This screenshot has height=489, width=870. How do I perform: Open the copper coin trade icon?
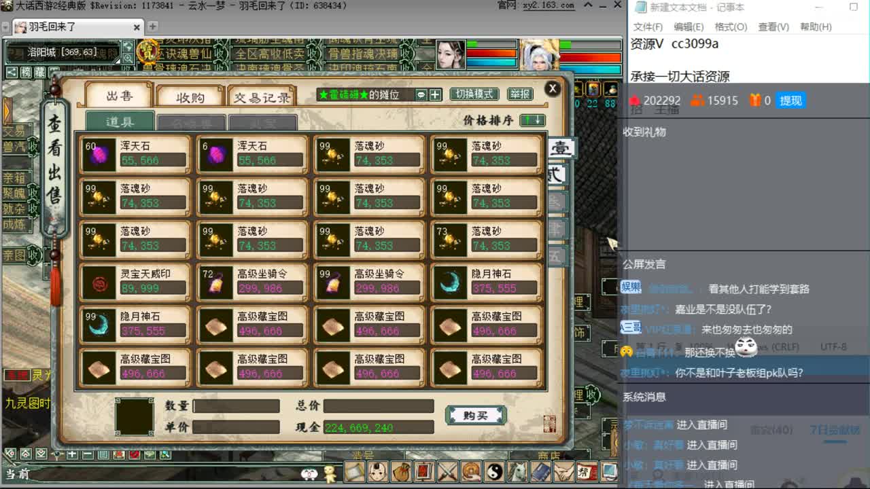tap(471, 471)
